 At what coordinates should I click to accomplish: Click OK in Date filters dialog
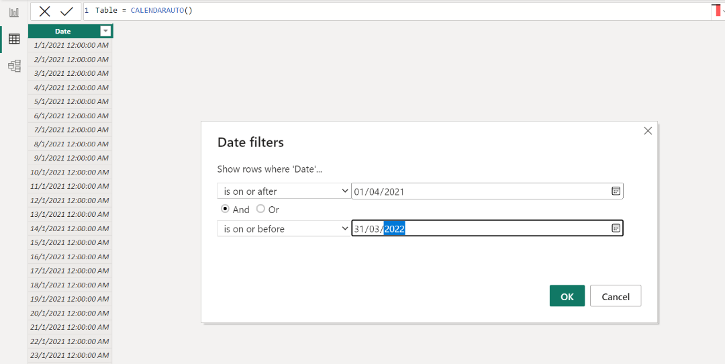click(567, 296)
